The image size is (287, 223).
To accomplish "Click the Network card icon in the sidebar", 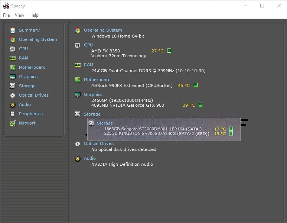I will (x=13, y=123).
